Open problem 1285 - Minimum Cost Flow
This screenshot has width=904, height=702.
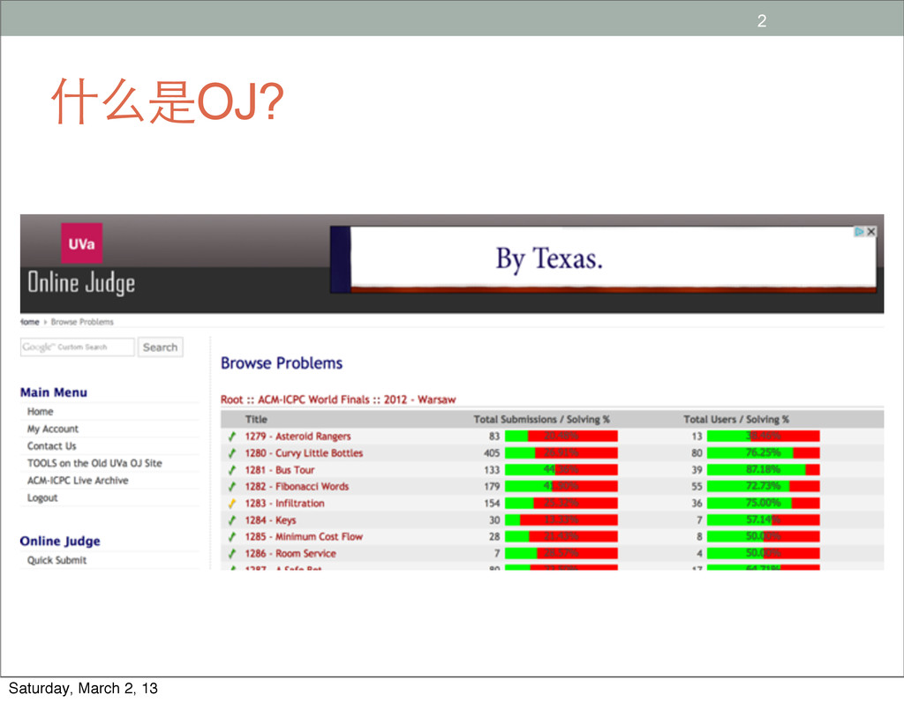(304, 537)
